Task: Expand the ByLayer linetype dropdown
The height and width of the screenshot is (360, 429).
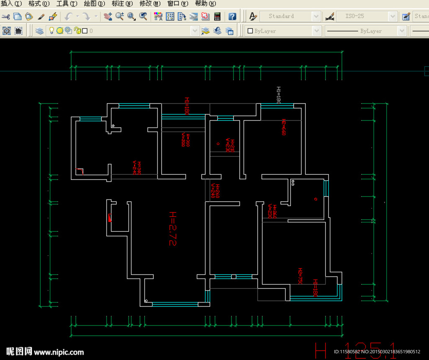Action: coord(402,31)
